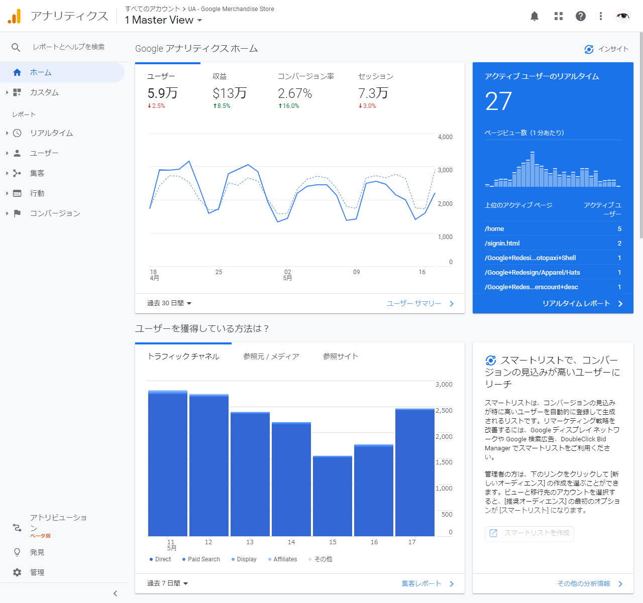643x603 pixels.
Task: Click the /Google+Redesign/Apparel/Hats row
Action: (x=553, y=273)
